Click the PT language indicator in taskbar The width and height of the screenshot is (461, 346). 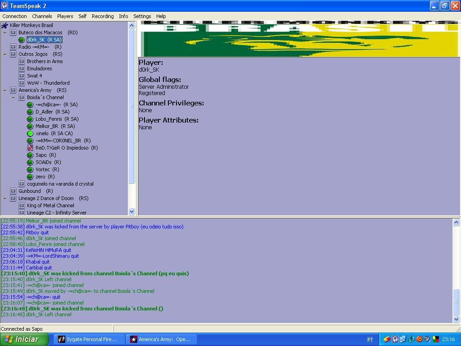(x=370, y=340)
